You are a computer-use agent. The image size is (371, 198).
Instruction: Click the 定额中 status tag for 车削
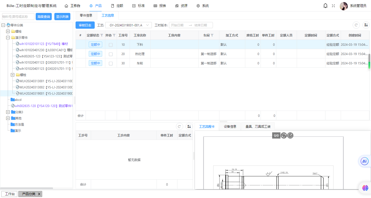click(x=95, y=63)
